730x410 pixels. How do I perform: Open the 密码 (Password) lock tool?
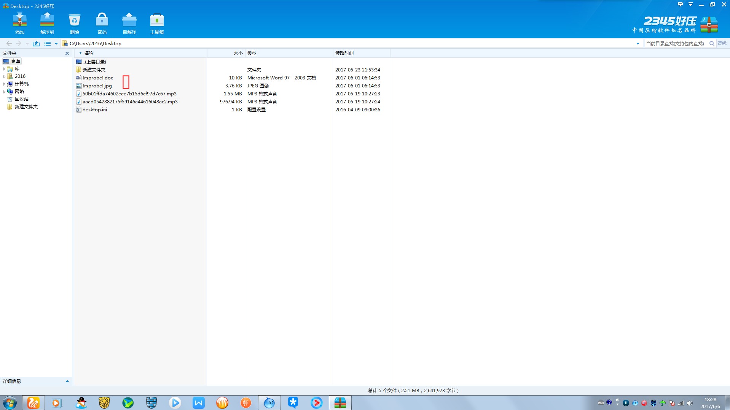tap(102, 23)
